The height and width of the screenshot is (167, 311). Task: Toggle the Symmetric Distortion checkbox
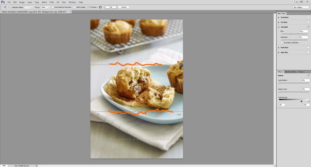click(282, 43)
